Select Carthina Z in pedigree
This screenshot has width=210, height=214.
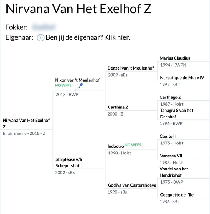pos(118,107)
